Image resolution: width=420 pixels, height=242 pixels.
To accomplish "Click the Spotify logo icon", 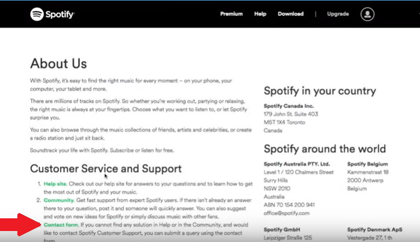I will (39, 14).
